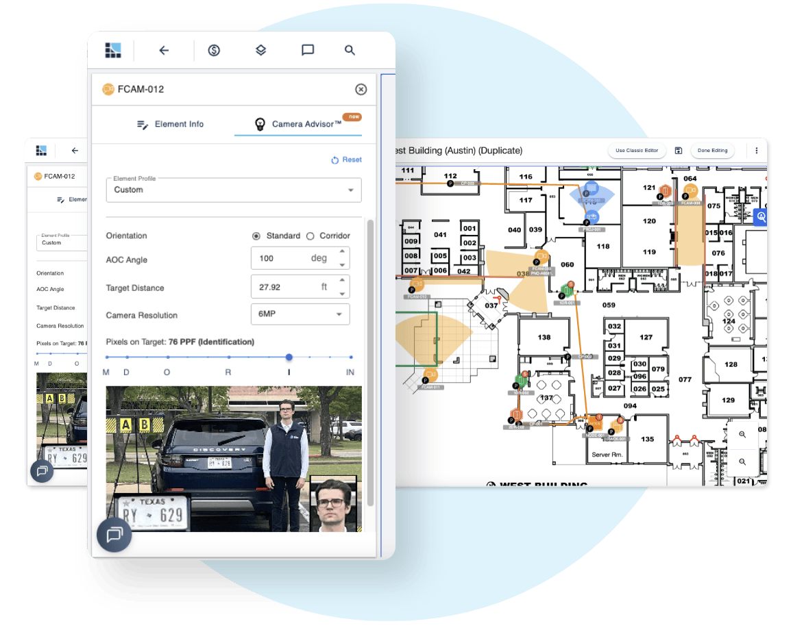Click the layers icon in the top toolbar

coord(260,50)
